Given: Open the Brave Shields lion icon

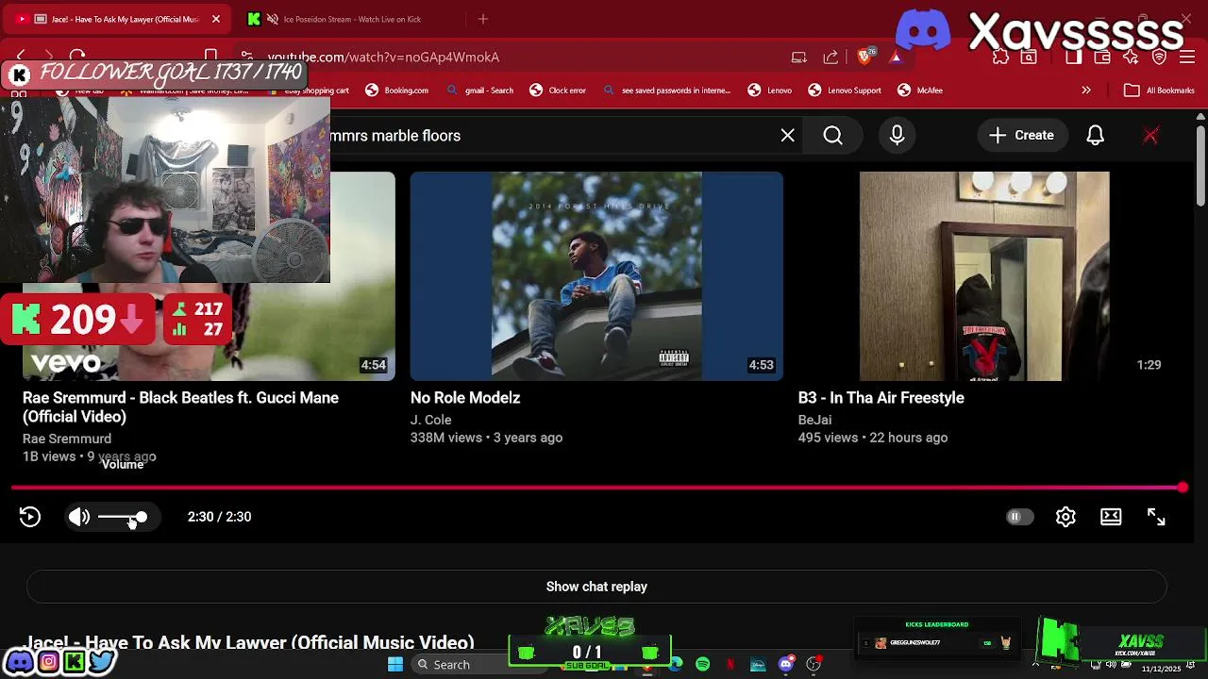Looking at the screenshot, I should coord(864,57).
